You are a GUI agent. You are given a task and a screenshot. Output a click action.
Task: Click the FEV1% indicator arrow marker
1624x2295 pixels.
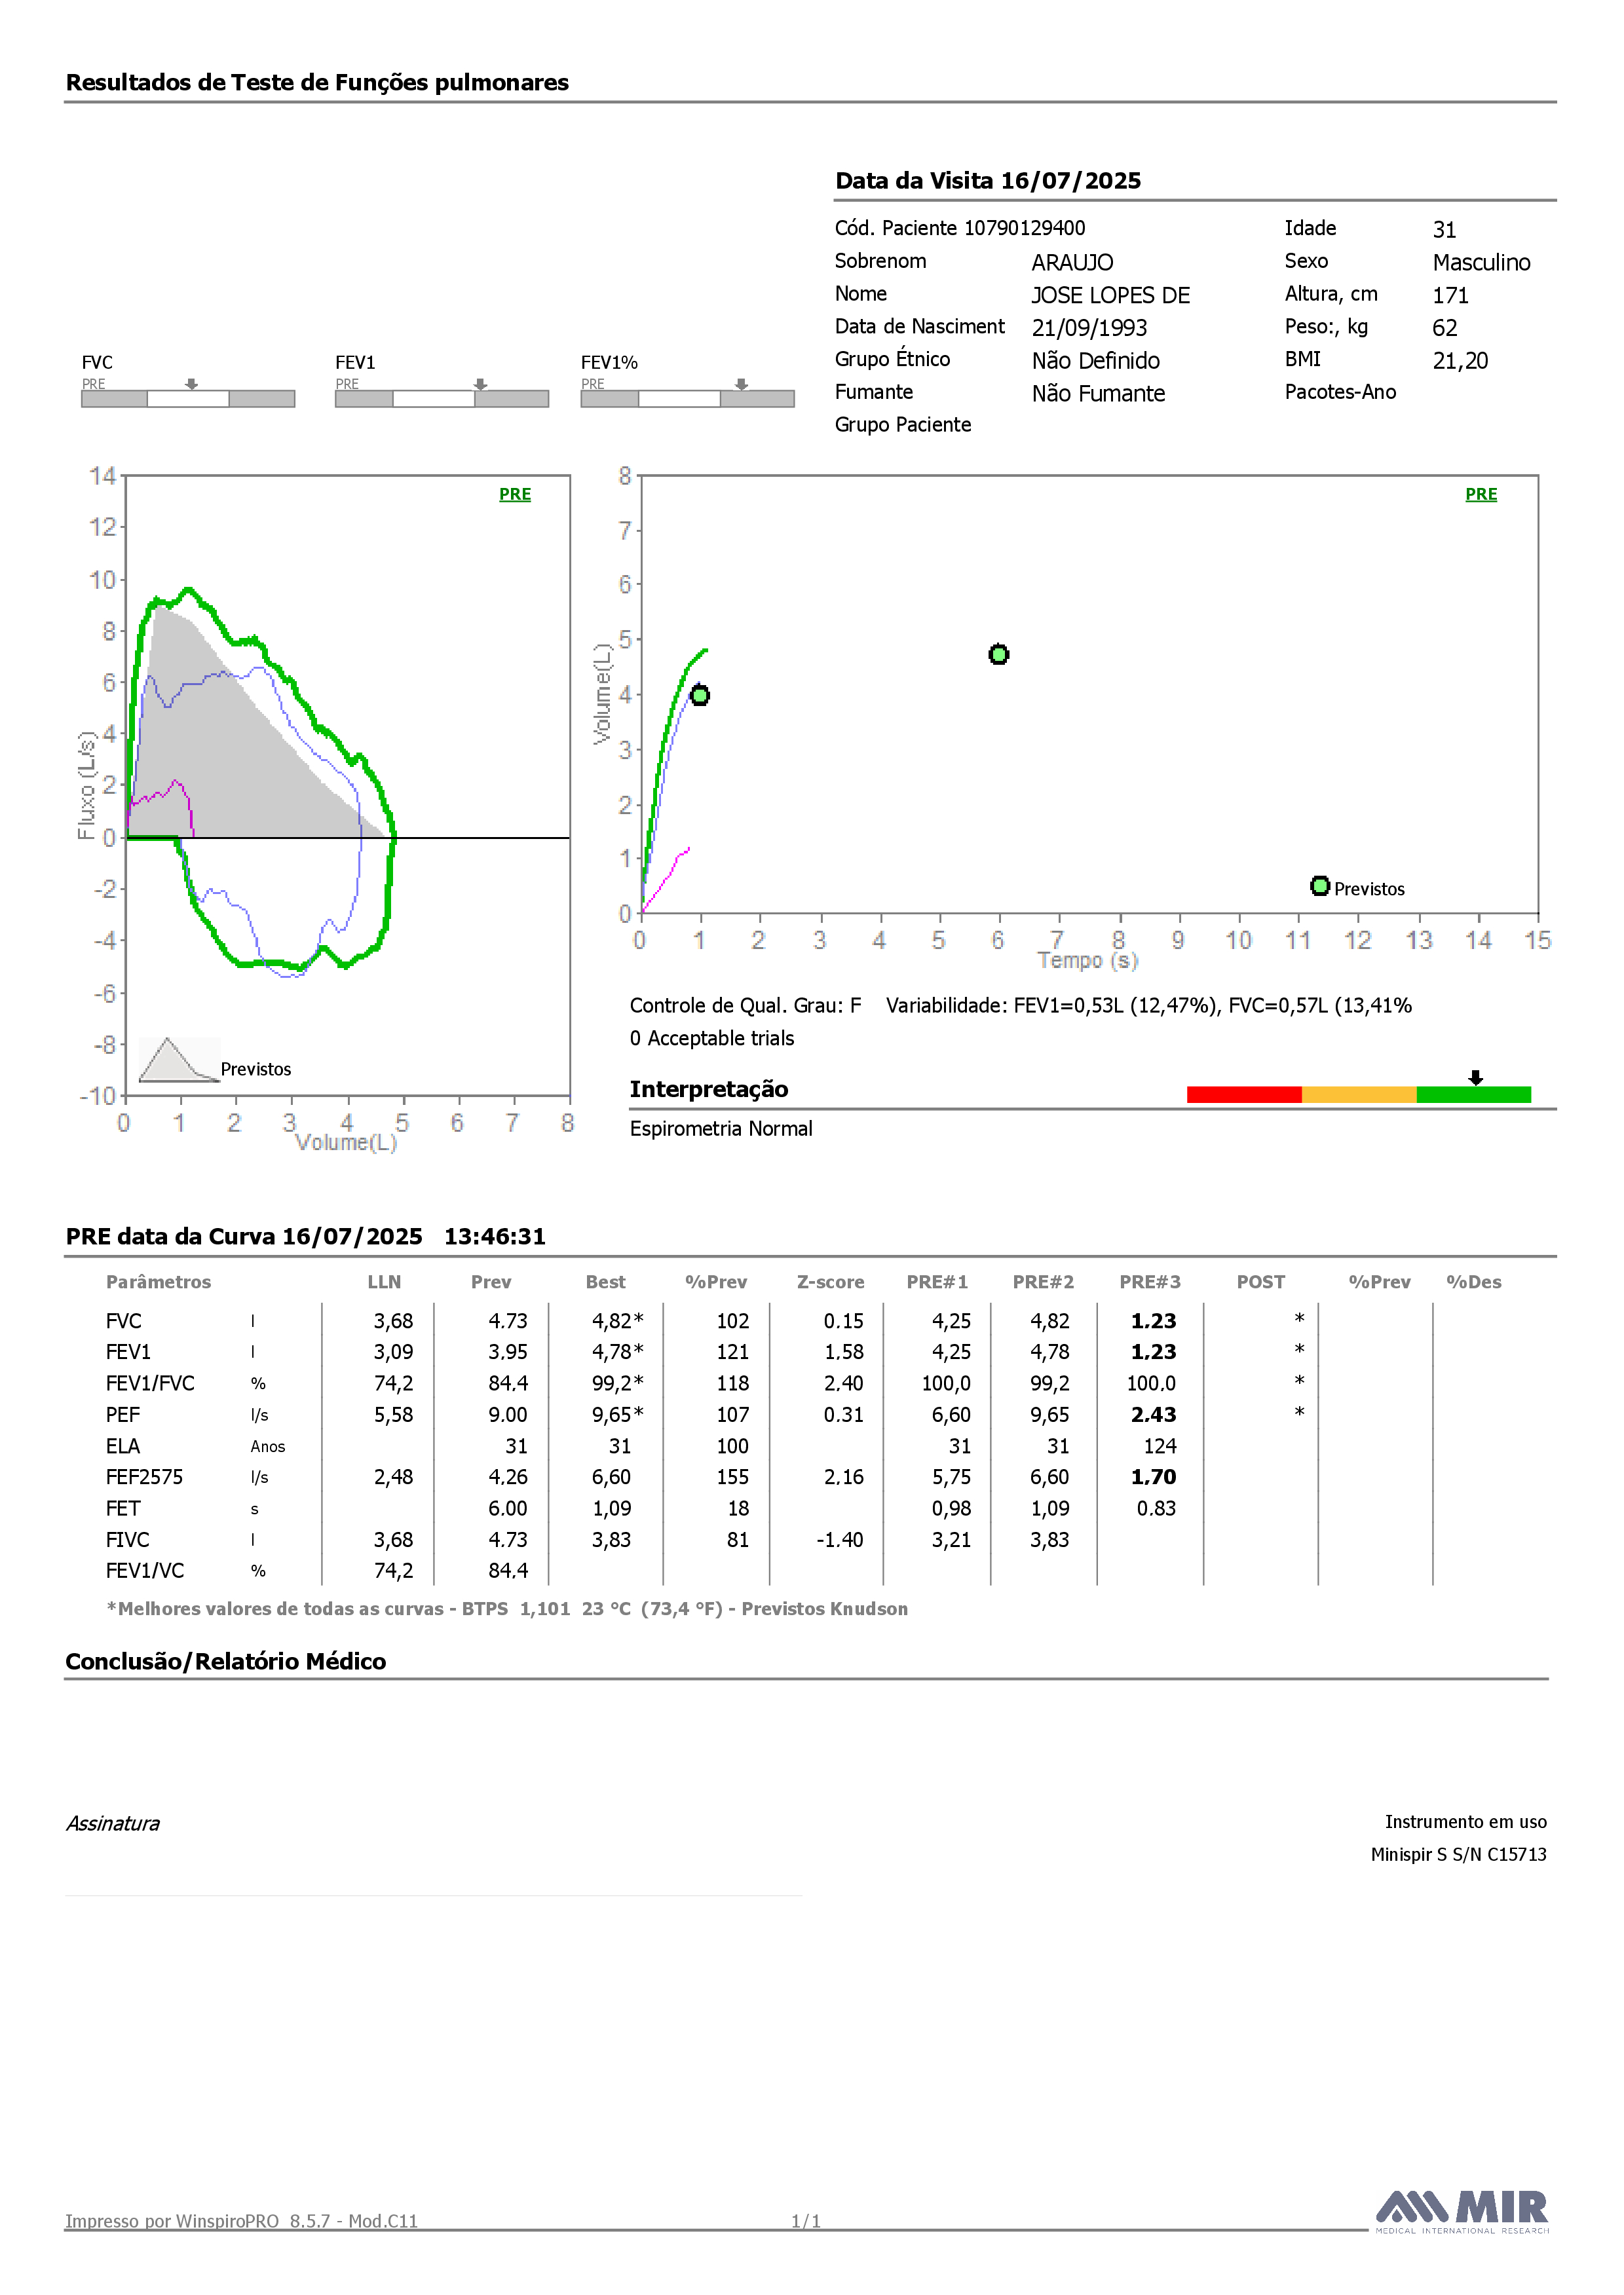pos(742,385)
